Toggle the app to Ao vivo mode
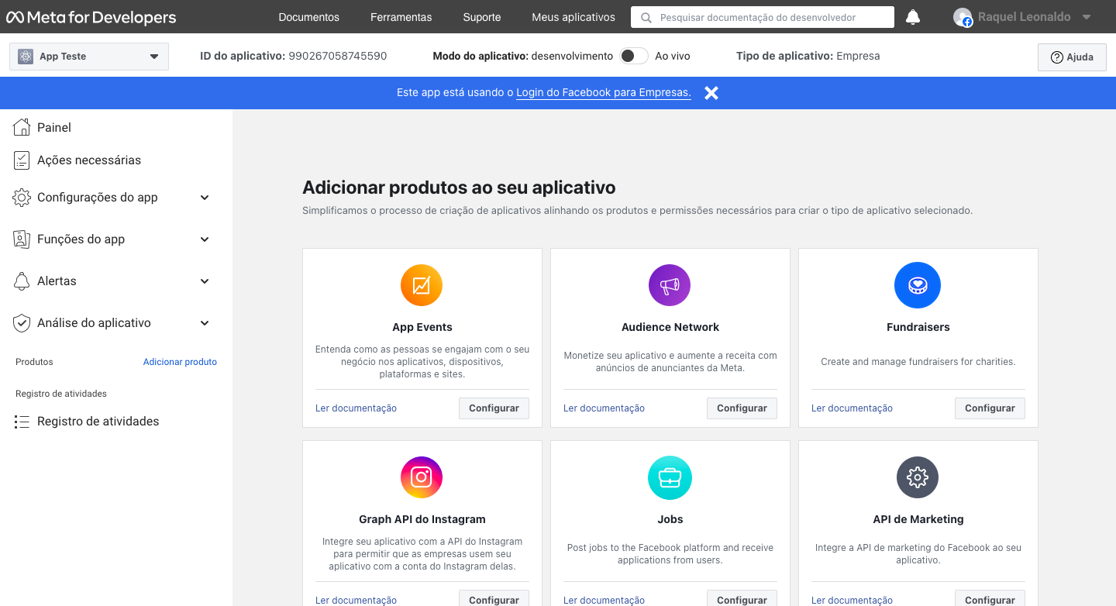Viewport: 1116px width, 606px height. [x=633, y=55]
